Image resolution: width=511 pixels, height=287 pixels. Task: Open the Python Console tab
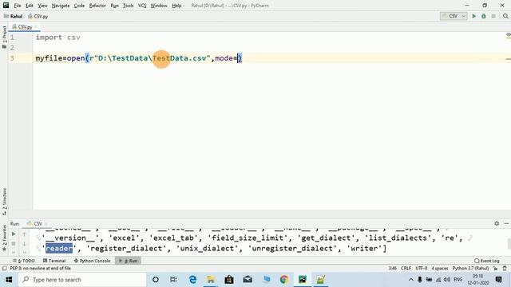(x=92, y=261)
